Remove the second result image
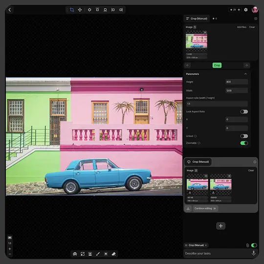The image size is (264, 264). click(229, 176)
